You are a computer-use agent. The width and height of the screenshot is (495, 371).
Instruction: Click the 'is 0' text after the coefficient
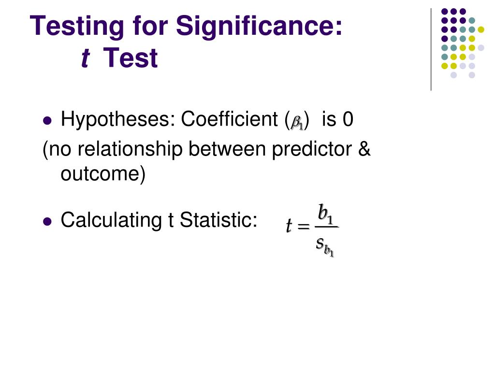click(337, 120)
